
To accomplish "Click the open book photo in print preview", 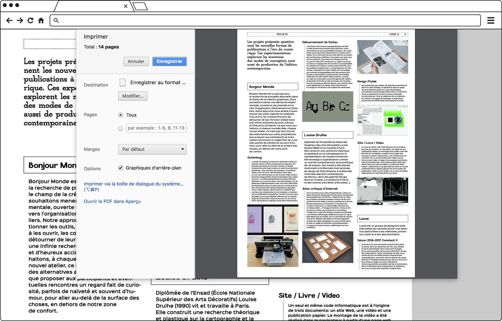I will coord(383,57).
